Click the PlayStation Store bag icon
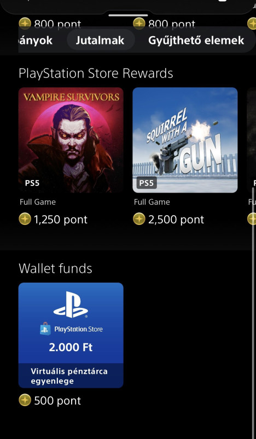This screenshot has height=439, width=256. pyautogui.click(x=45, y=329)
